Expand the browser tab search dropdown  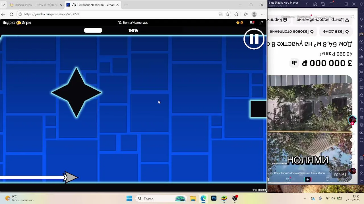[3, 5]
